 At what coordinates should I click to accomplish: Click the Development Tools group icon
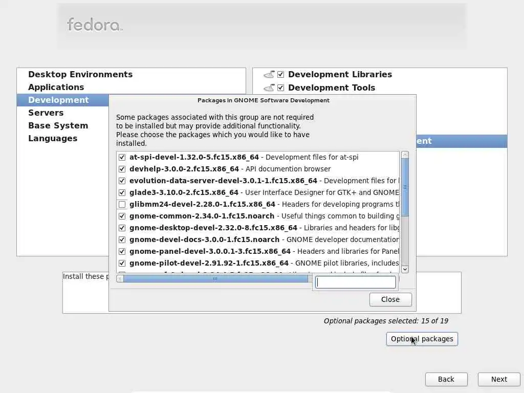(269, 88)
